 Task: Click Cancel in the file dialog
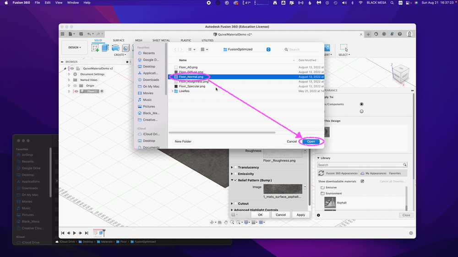tap(291, 141)
